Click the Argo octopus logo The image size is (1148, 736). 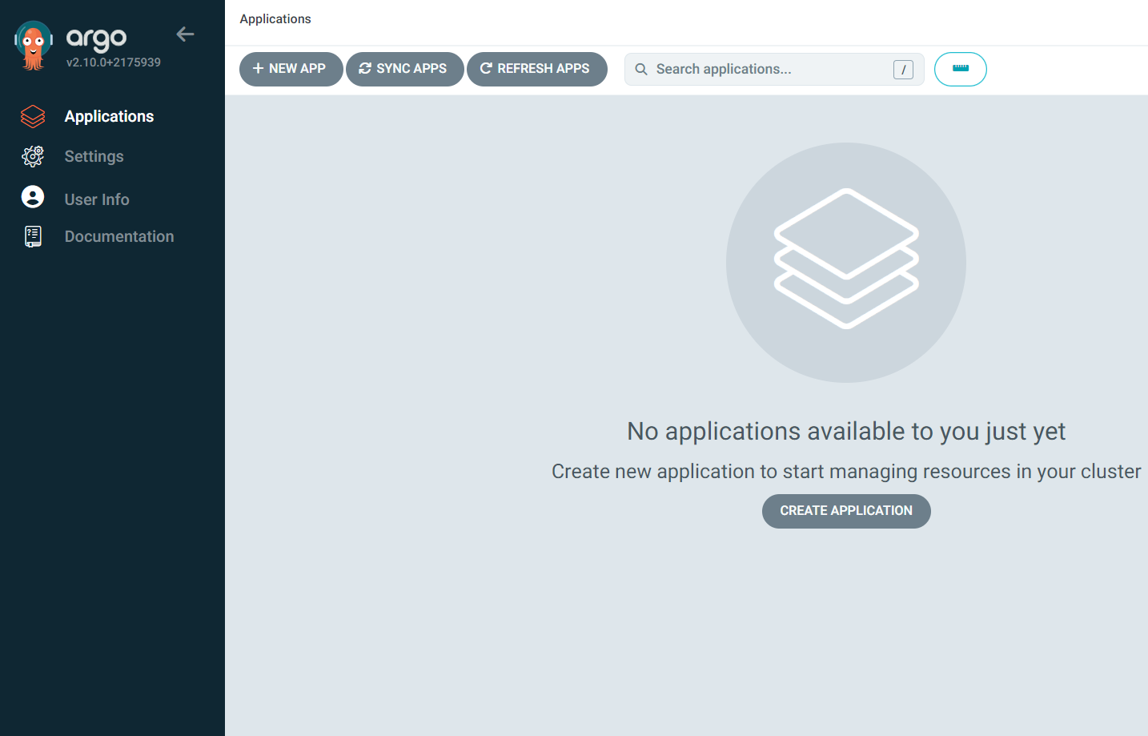tap(34, 46)
